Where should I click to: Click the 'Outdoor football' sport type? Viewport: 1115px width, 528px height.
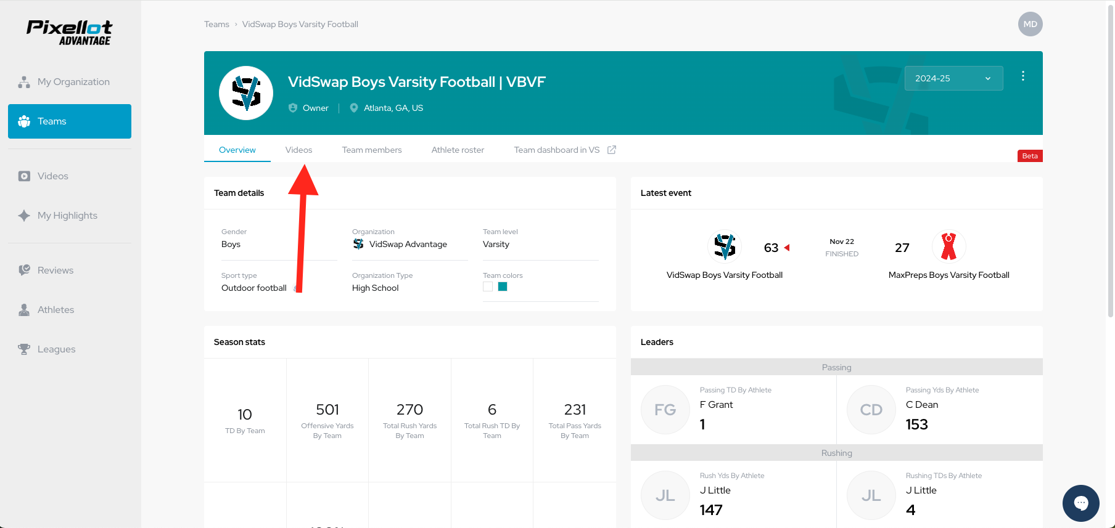pyautogui.click(x=254, y=288)
